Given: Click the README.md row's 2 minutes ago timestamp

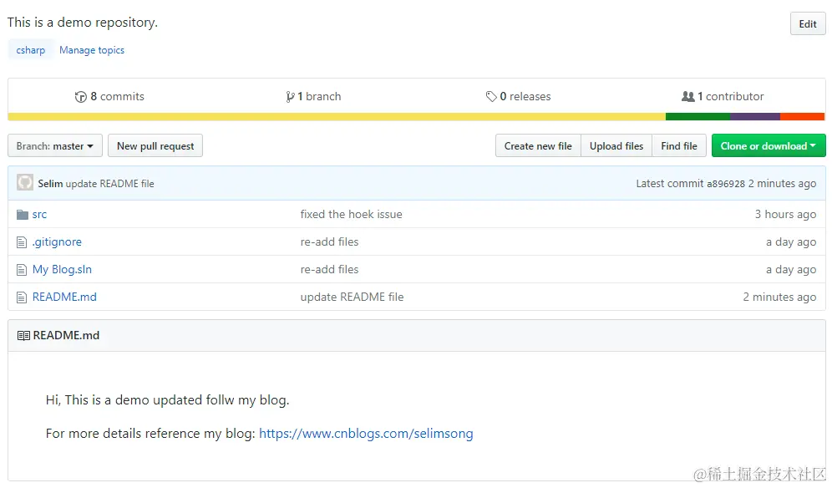Looking at the screenshot, I should pyautogui.click(x=779, y=297).
